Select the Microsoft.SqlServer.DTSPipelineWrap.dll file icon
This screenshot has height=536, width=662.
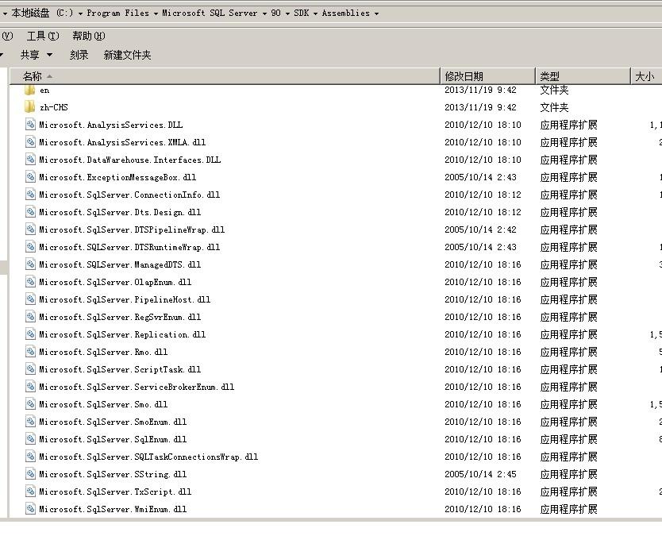tap(30, 229)
